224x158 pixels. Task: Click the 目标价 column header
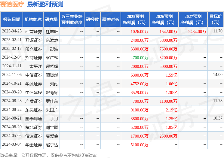pos(216,19)
